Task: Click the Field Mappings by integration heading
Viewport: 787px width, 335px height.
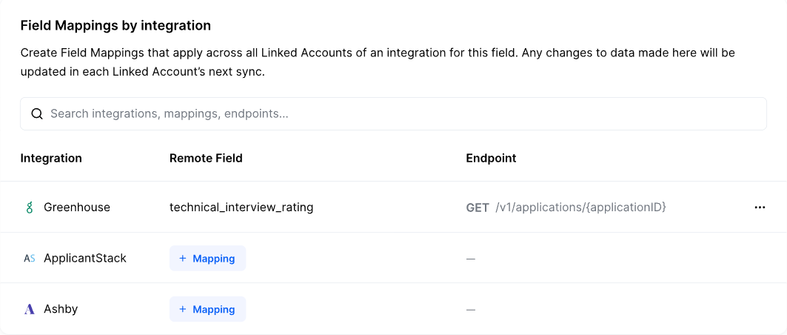Action: click(115, 26)
